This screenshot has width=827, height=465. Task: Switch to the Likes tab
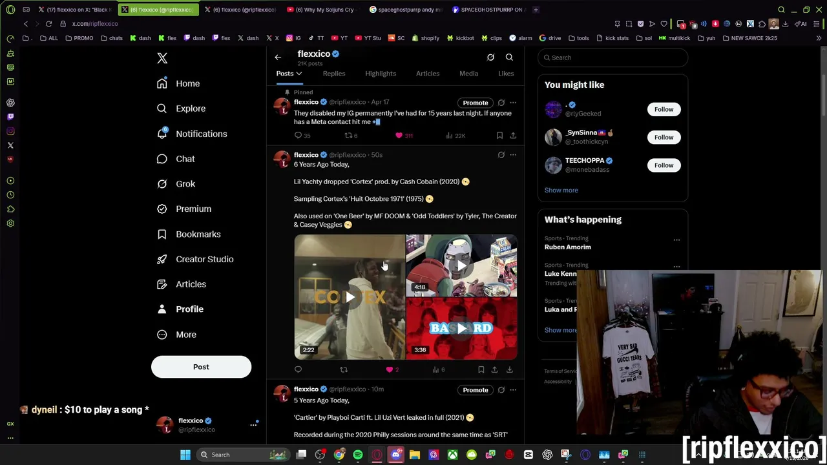[506, 74]
